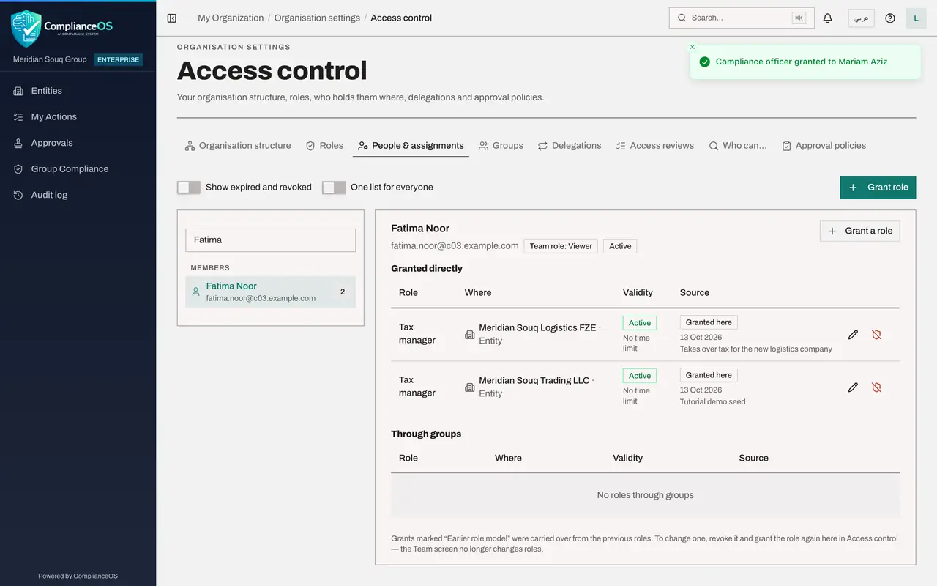Click the My Organization breadcrumb

231,18
